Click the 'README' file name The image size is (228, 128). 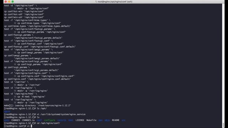point(115,120)
